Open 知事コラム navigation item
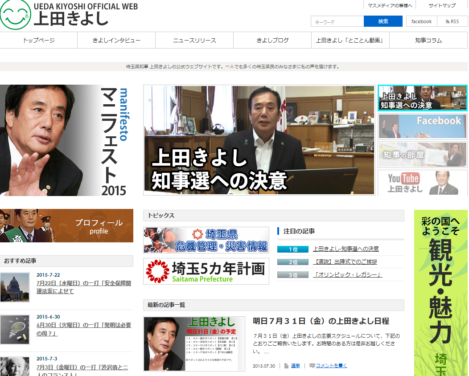This screenshot has height=376, width=469. [428, 40]
